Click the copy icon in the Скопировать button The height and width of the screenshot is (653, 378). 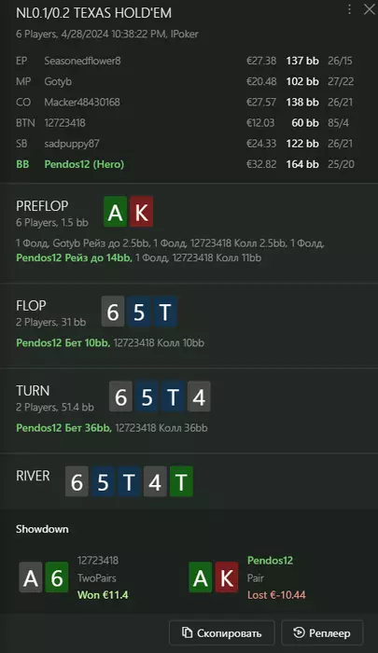(187, 632)
